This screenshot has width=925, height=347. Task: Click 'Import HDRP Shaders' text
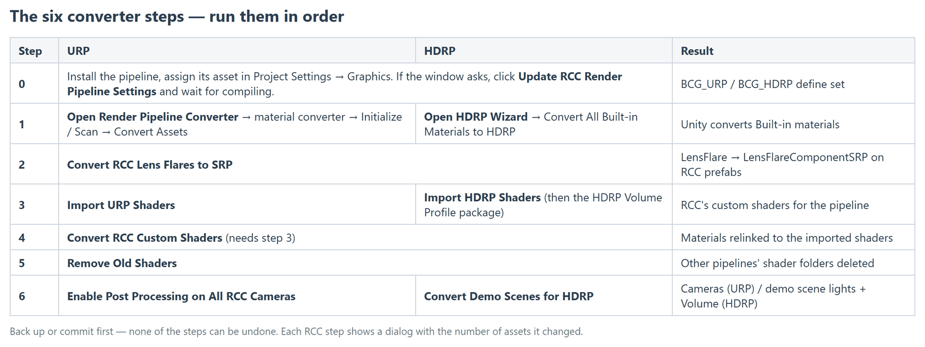click(482, 198)
